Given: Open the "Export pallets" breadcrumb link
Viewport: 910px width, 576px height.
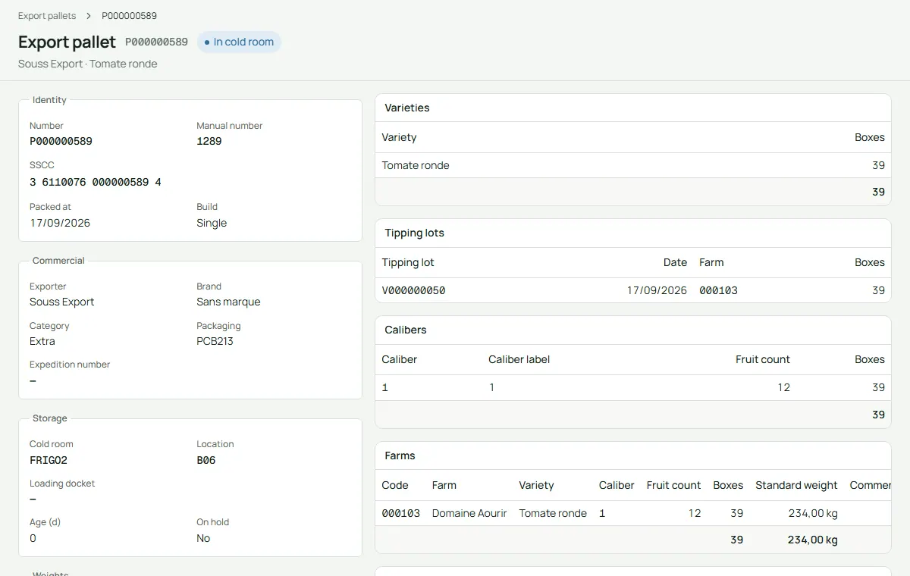Looking at the screenshot, I should click(x=47, y=16).
